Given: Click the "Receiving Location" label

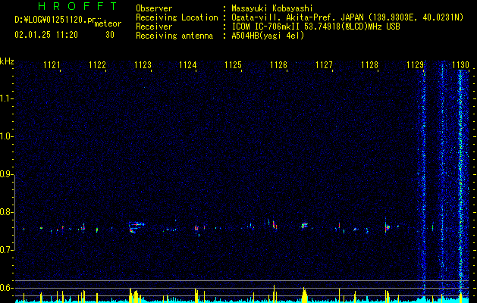Looking at the screenshot, I should coord(177,17).
